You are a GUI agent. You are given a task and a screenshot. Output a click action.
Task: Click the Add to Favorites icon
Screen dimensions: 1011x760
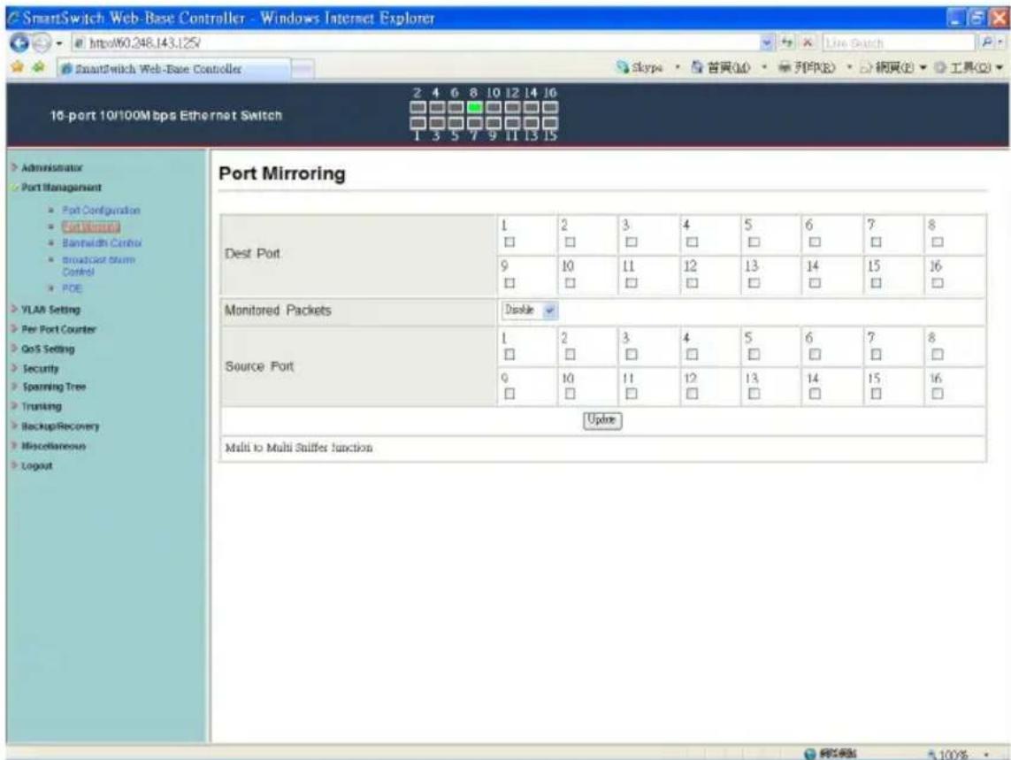pos(39,67)
